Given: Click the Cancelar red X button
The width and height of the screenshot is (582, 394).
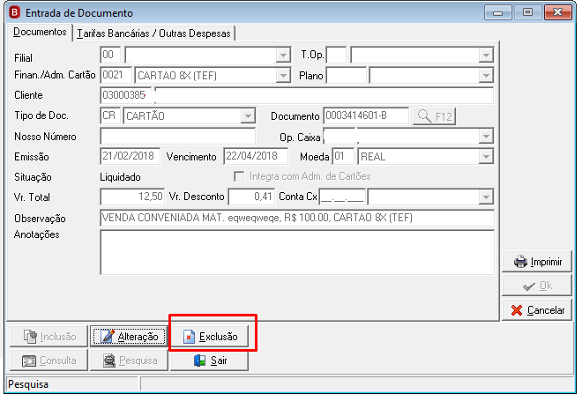Looking at the screenshot, I should click(x=537, y=309).
